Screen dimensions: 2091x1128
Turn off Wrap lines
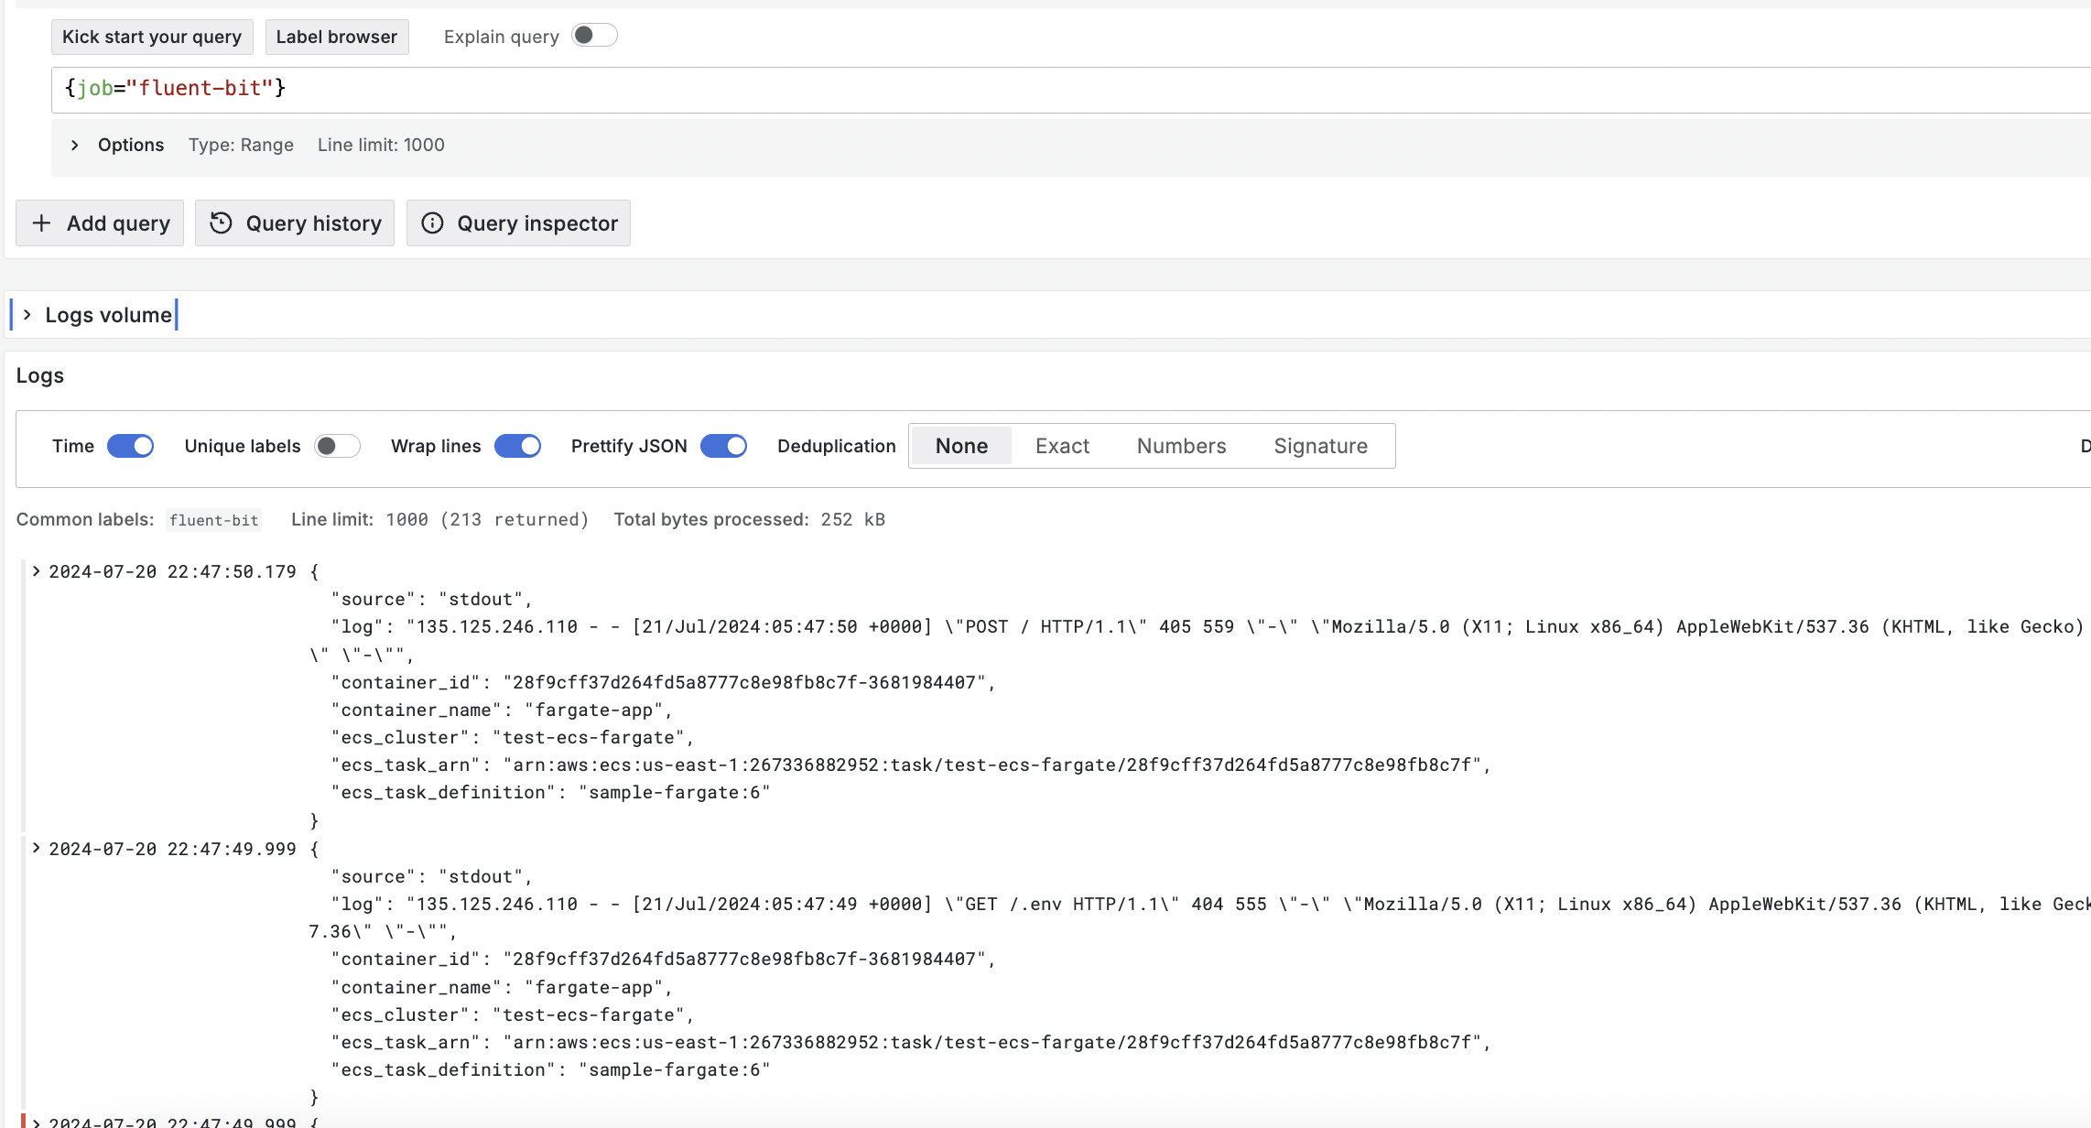click(517, 446)
